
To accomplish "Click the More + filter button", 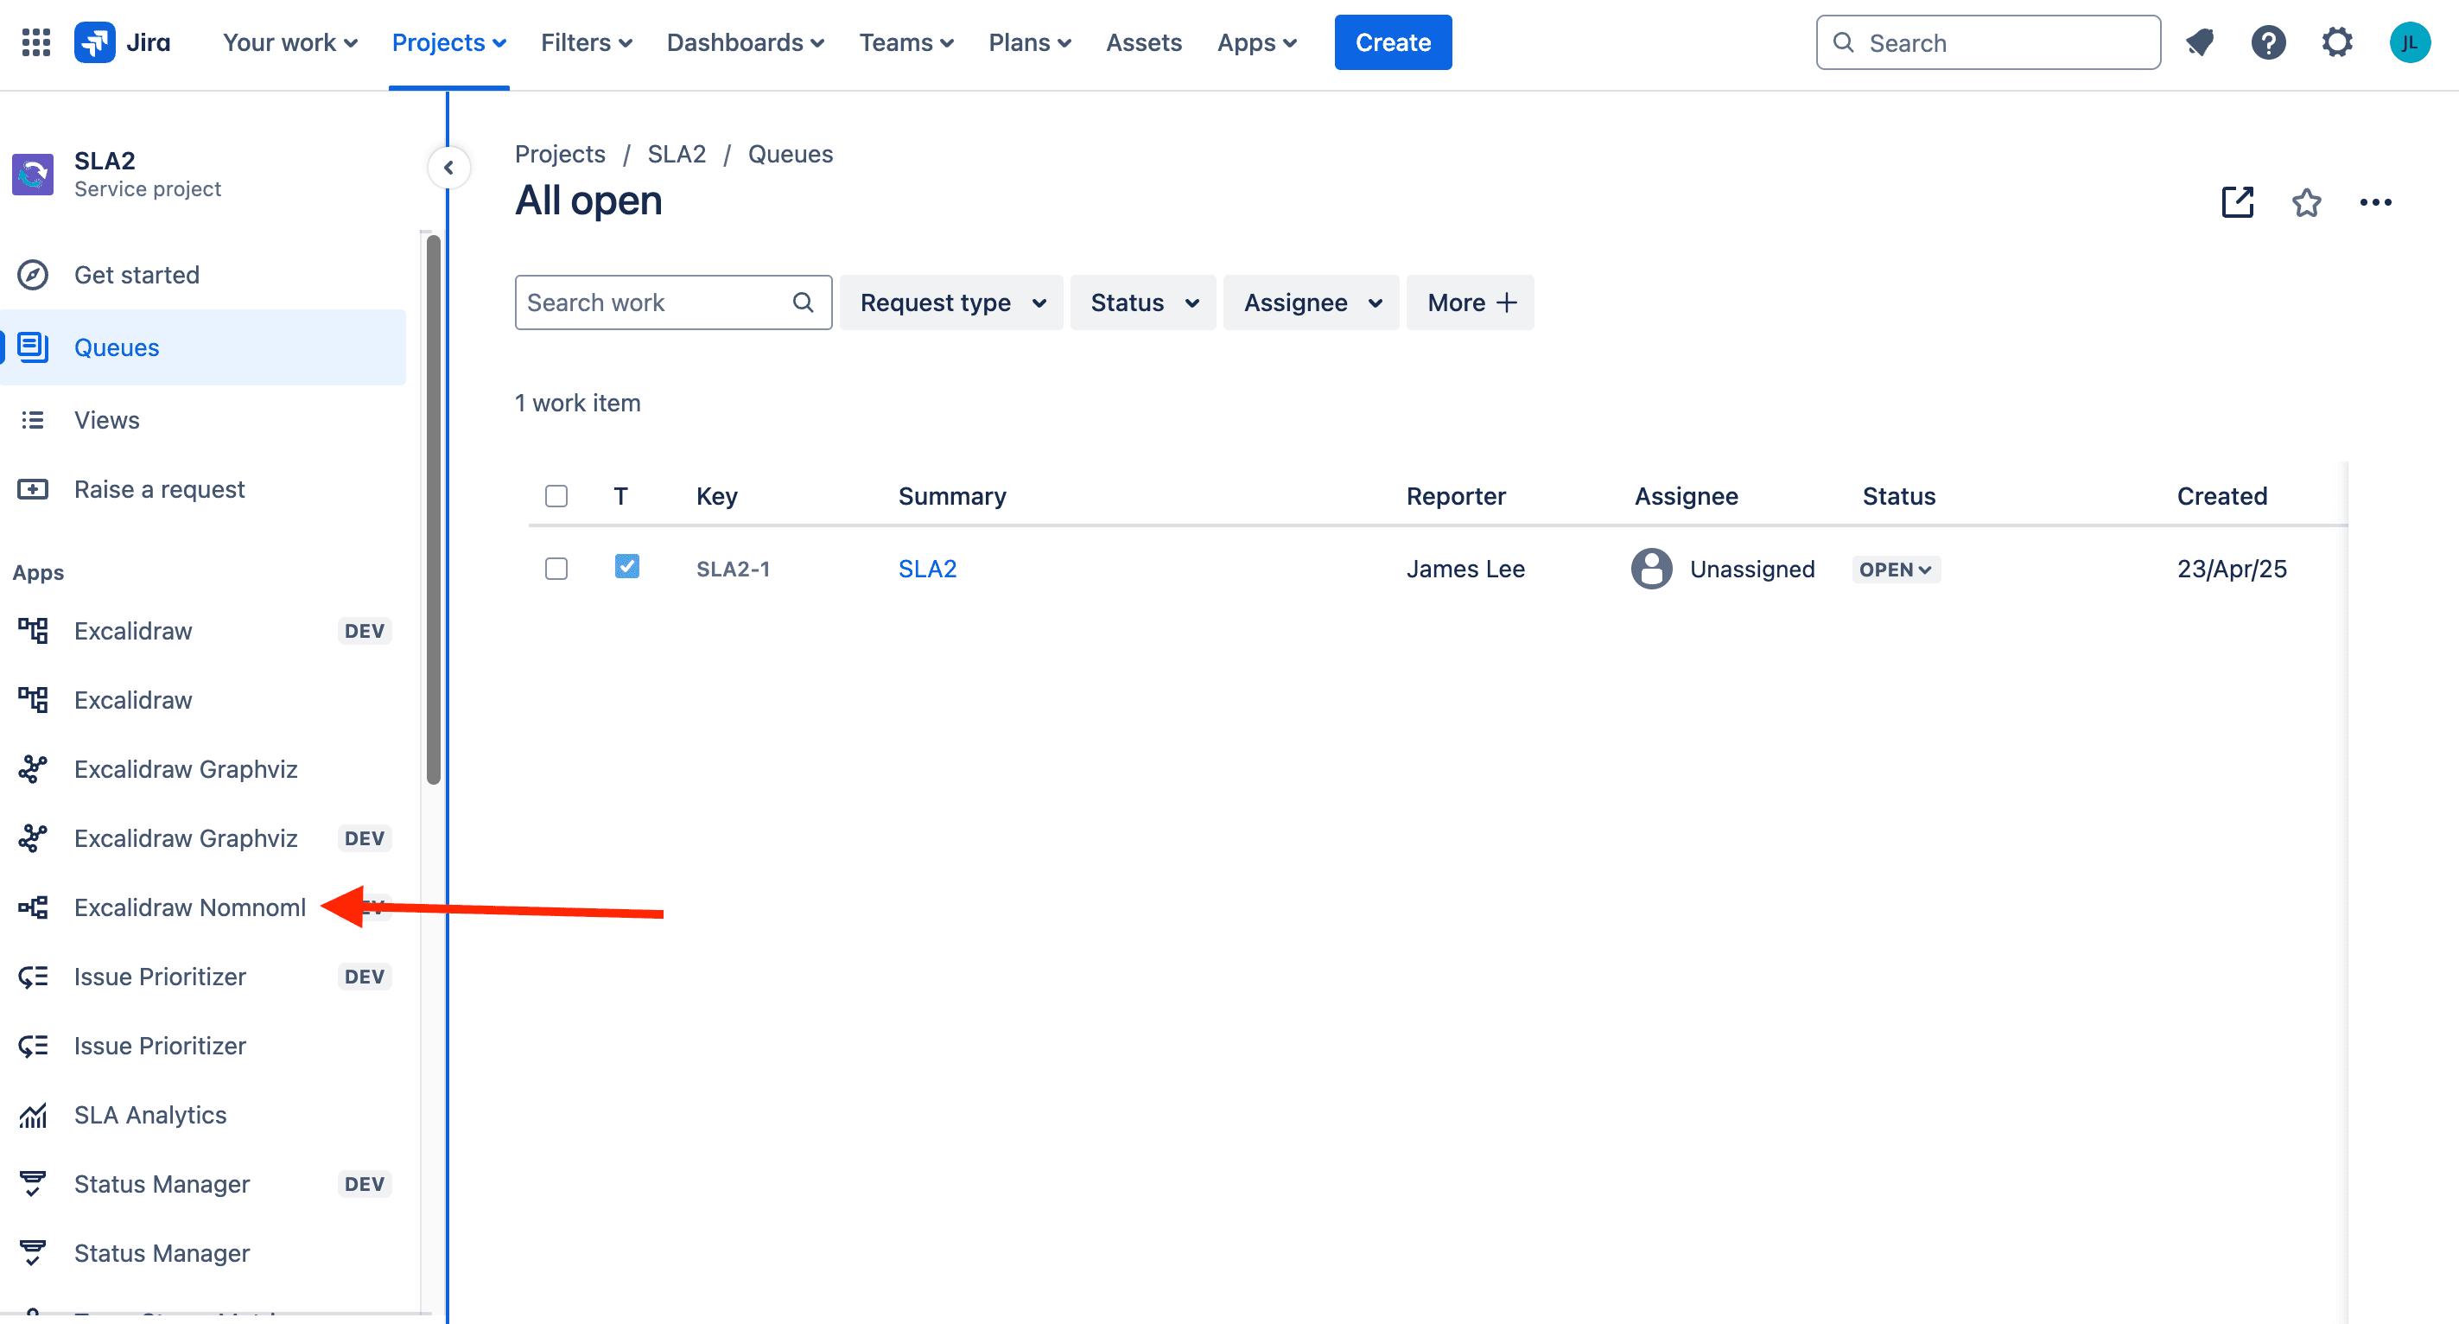I will click(x=1470, y=302).
